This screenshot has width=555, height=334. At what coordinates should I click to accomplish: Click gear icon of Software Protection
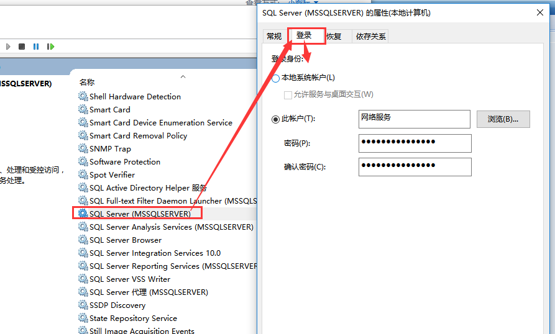click(x=83, y=161)
